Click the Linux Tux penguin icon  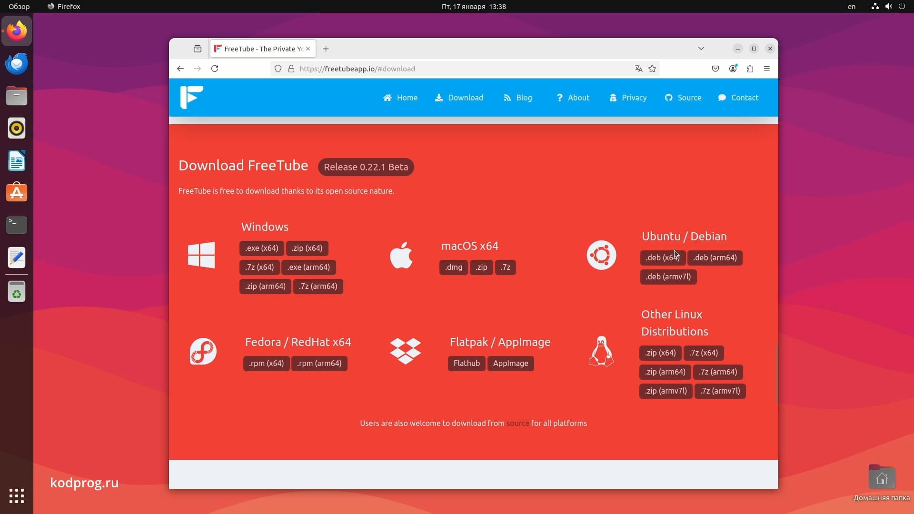coord(601,351)
